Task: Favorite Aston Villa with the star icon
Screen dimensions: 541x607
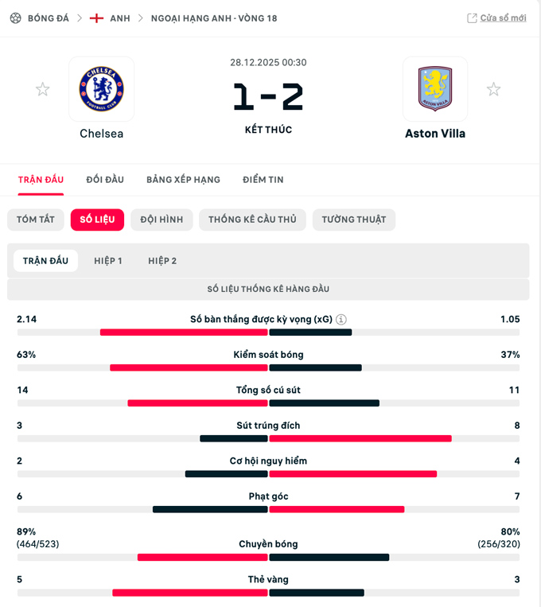Action: tap(493, 89)
